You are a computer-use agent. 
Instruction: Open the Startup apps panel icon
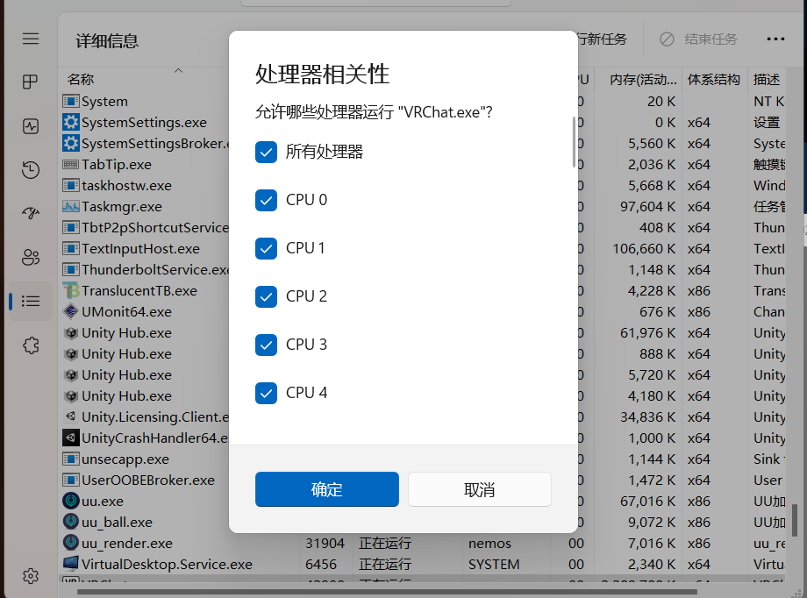31,213
